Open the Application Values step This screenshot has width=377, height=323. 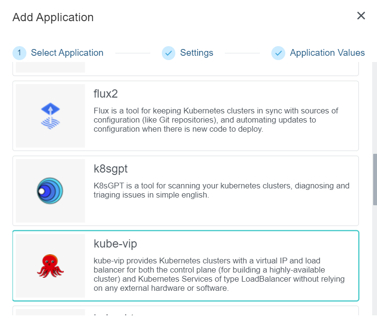(327, 53)
